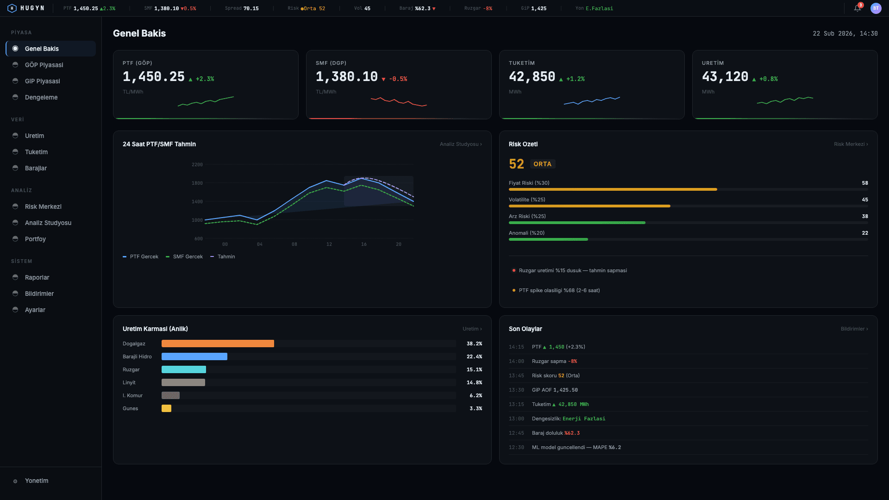Toggle PTF Gercek legend item
Image resolution: width=889 pixels, height=500 pixels.
[x=140, y=256]
